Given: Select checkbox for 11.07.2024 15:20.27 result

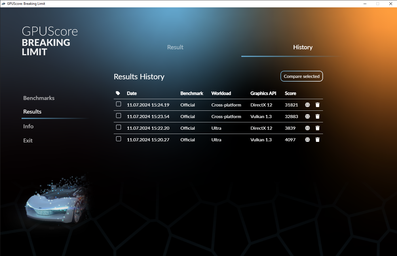Looking at the screenshot, I should tap(119, 139).
